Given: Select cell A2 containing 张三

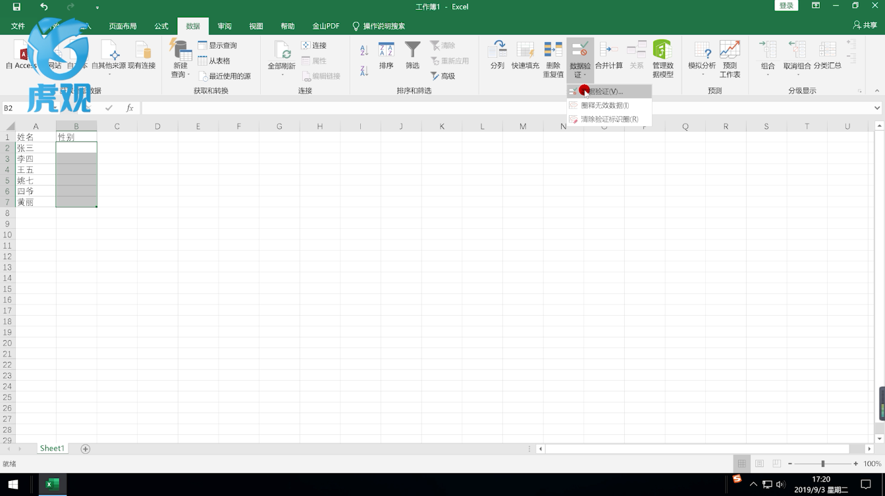Looking at the screenshot, I should (x=36, y=148).
